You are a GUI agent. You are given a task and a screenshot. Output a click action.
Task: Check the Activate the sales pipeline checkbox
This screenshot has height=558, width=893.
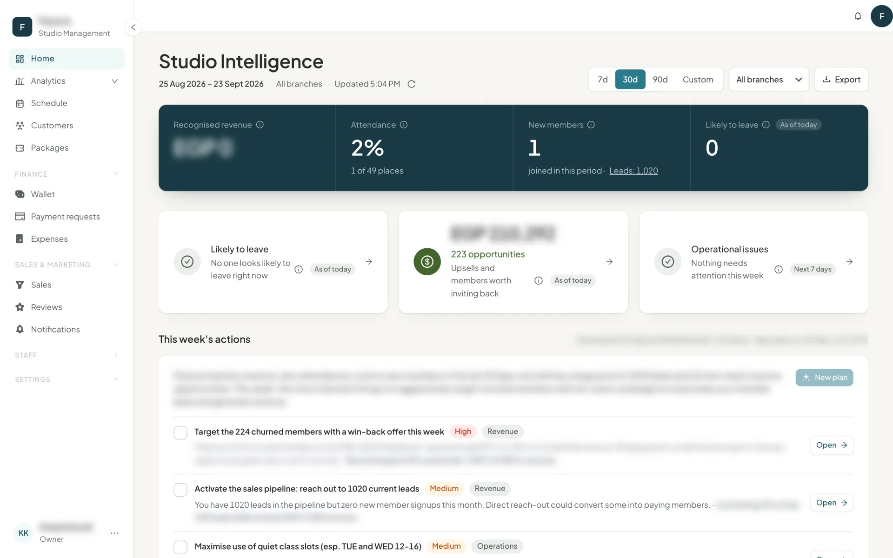180,490
